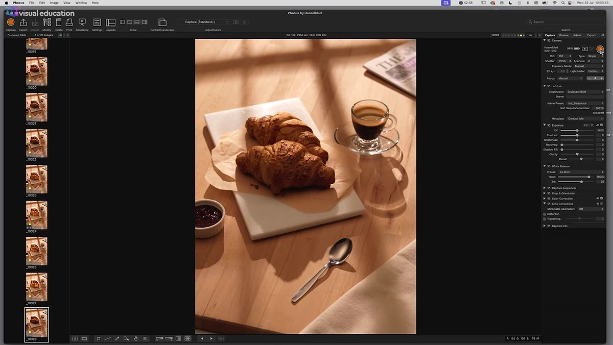The height and width of the screenshot is (345, 613).
Task: Open the Modify tool in the toolbar
Action: point(47,22)
